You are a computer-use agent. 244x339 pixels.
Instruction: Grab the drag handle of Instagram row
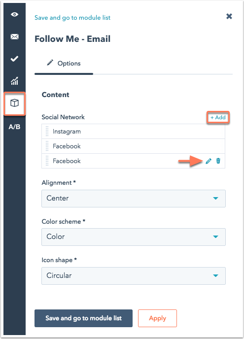(47, 132)
